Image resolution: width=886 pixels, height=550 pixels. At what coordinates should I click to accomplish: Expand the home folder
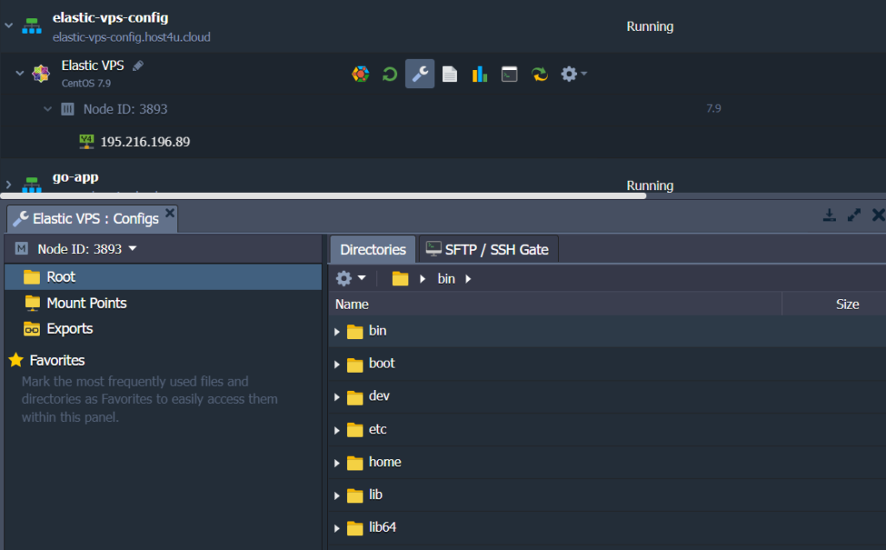point(337,463)
